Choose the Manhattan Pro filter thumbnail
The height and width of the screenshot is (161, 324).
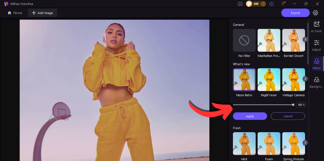pyautogui.click(x=269, y=40)
